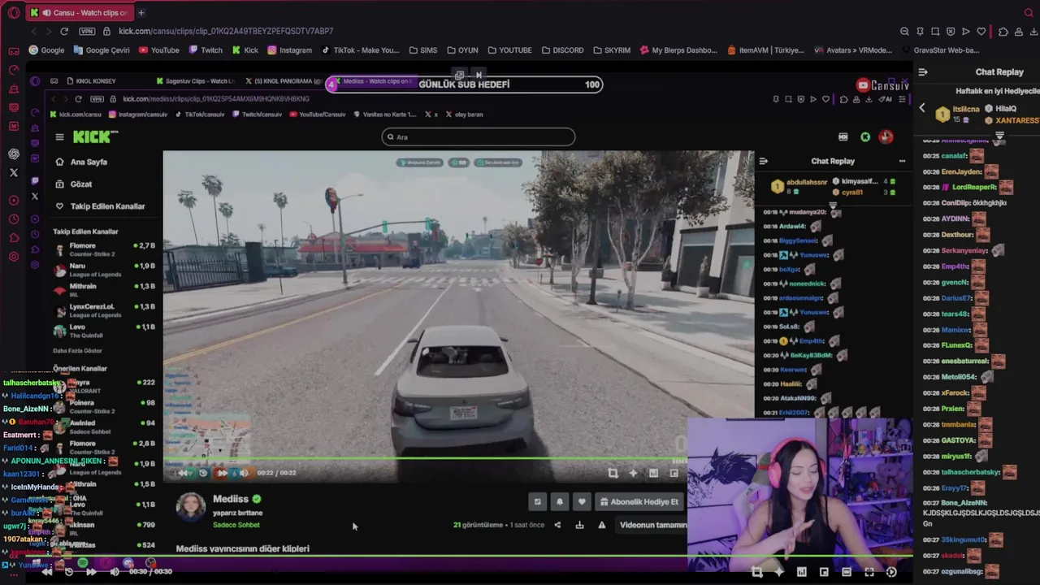Viewport: 1040px width, 585px height.
Task: Open sidebar settings gear
Action: tap(14, 257)
